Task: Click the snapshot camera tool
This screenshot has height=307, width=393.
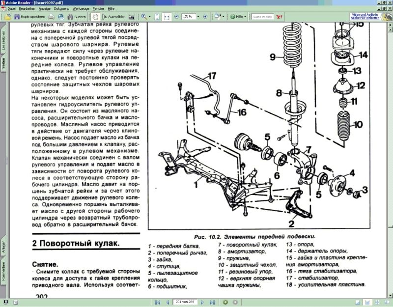Action: click(131, 17)
